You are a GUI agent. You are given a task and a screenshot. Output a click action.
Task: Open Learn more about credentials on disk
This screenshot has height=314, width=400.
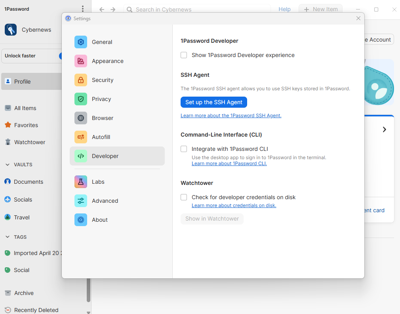pyautogui.click(x=234, y=206)
